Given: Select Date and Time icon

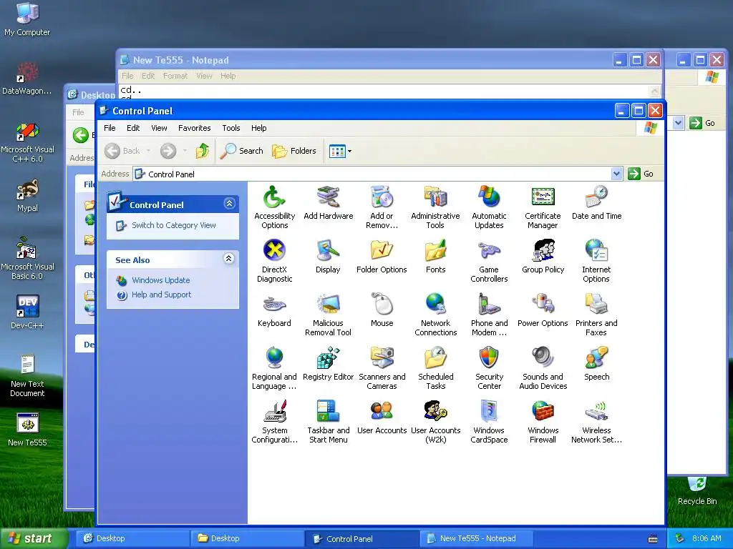Looking at the screenshot, I should pos(596,202).
